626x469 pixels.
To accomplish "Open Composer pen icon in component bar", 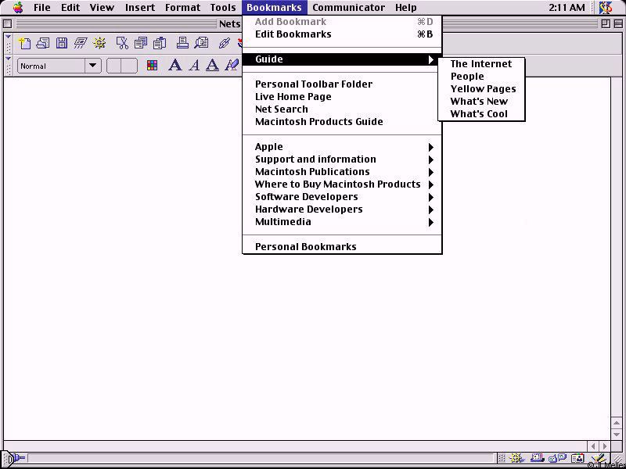I will (x=598, y=459).
